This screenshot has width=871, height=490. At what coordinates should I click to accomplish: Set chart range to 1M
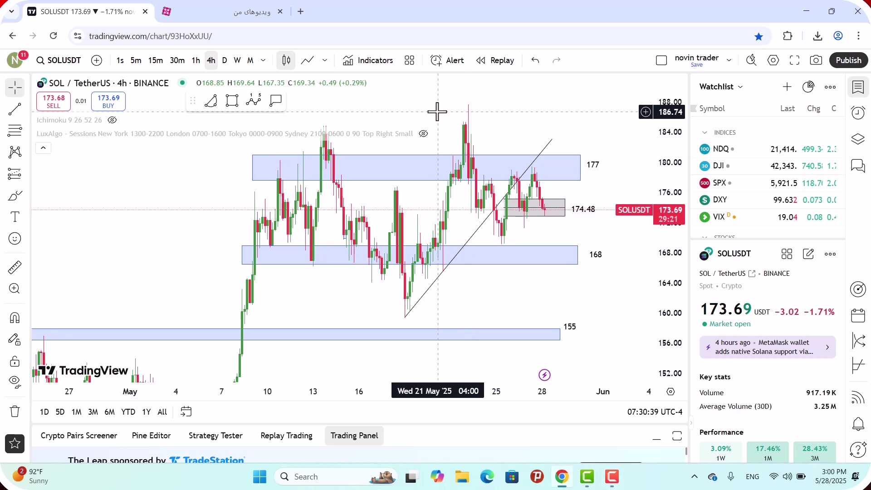click(76, 412)
